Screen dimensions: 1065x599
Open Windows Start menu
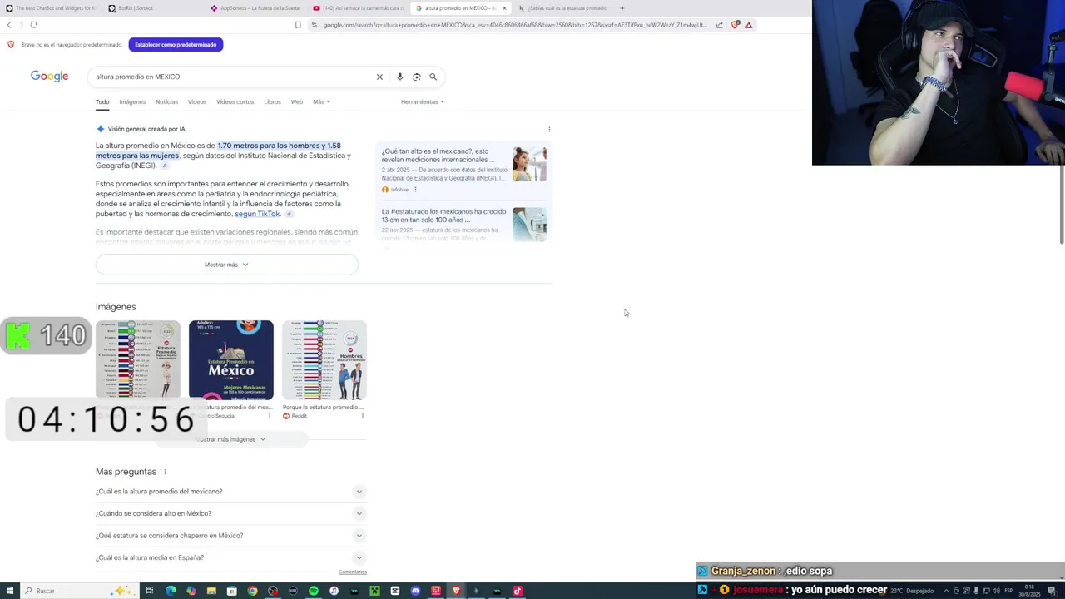[x=8, y=591]
